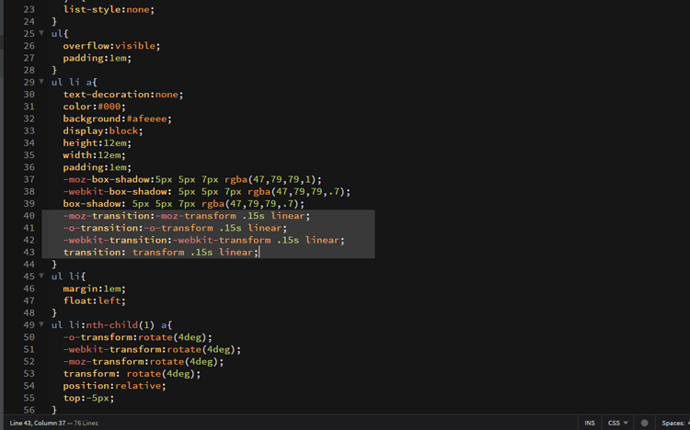Open the CSS language mode dropdown
690x430 pixels.
617,423
